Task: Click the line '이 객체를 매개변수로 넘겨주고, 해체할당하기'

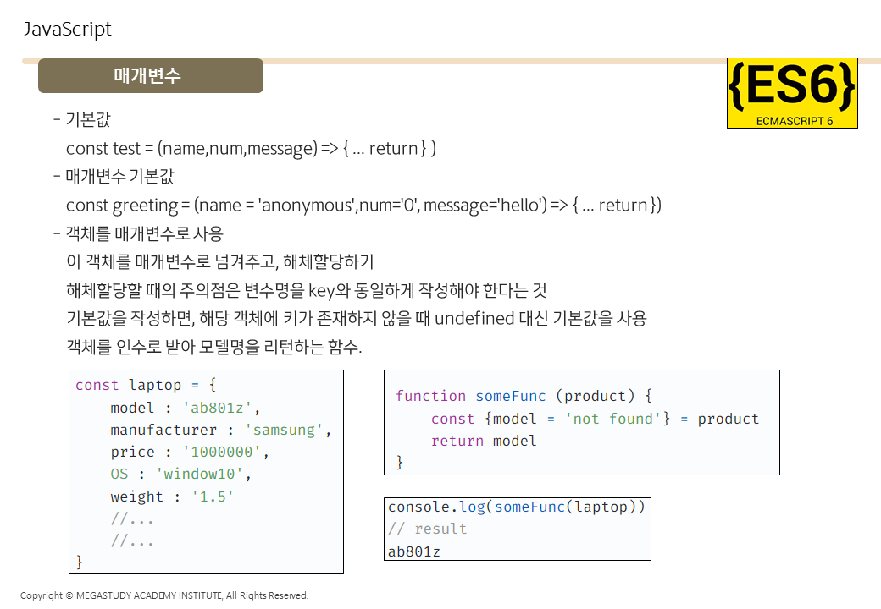Action: [x=219, y=262]
